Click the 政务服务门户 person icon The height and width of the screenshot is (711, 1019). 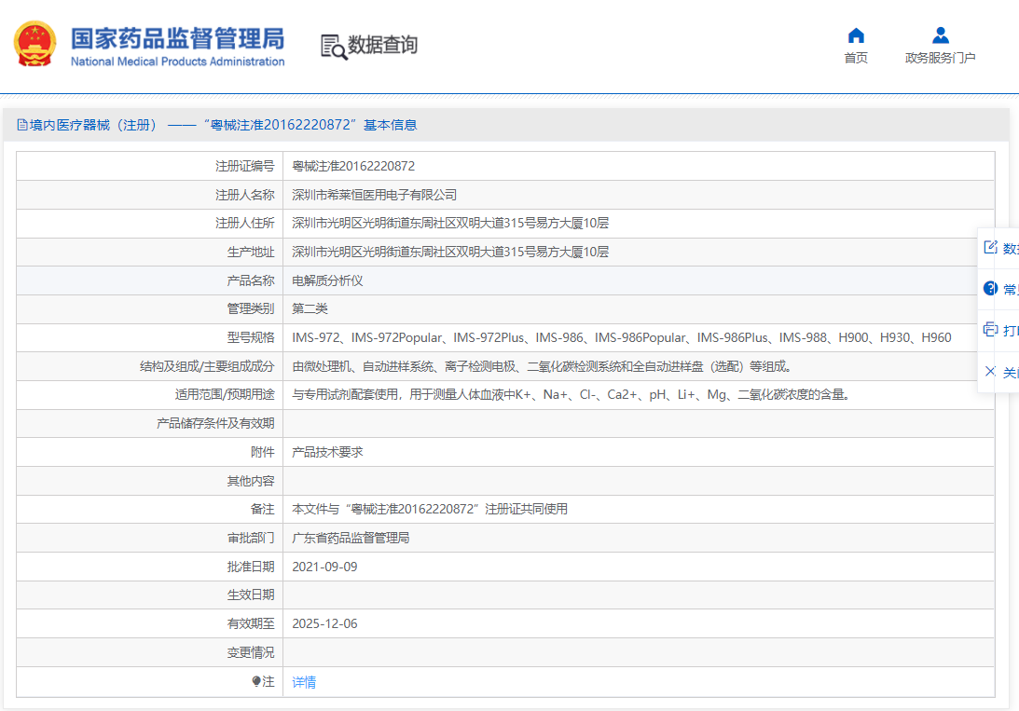coord(939,34)
